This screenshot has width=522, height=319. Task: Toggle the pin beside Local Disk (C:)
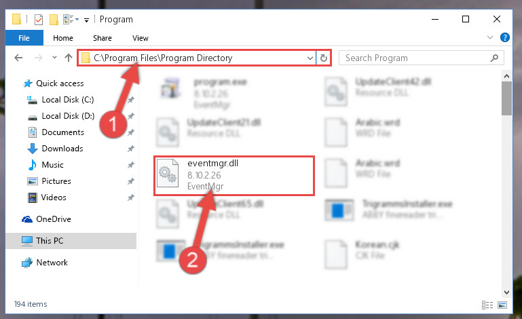(131, 100)
